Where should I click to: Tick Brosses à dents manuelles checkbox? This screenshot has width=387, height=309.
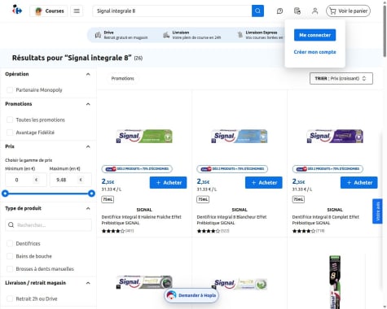(x=10, y=269)
